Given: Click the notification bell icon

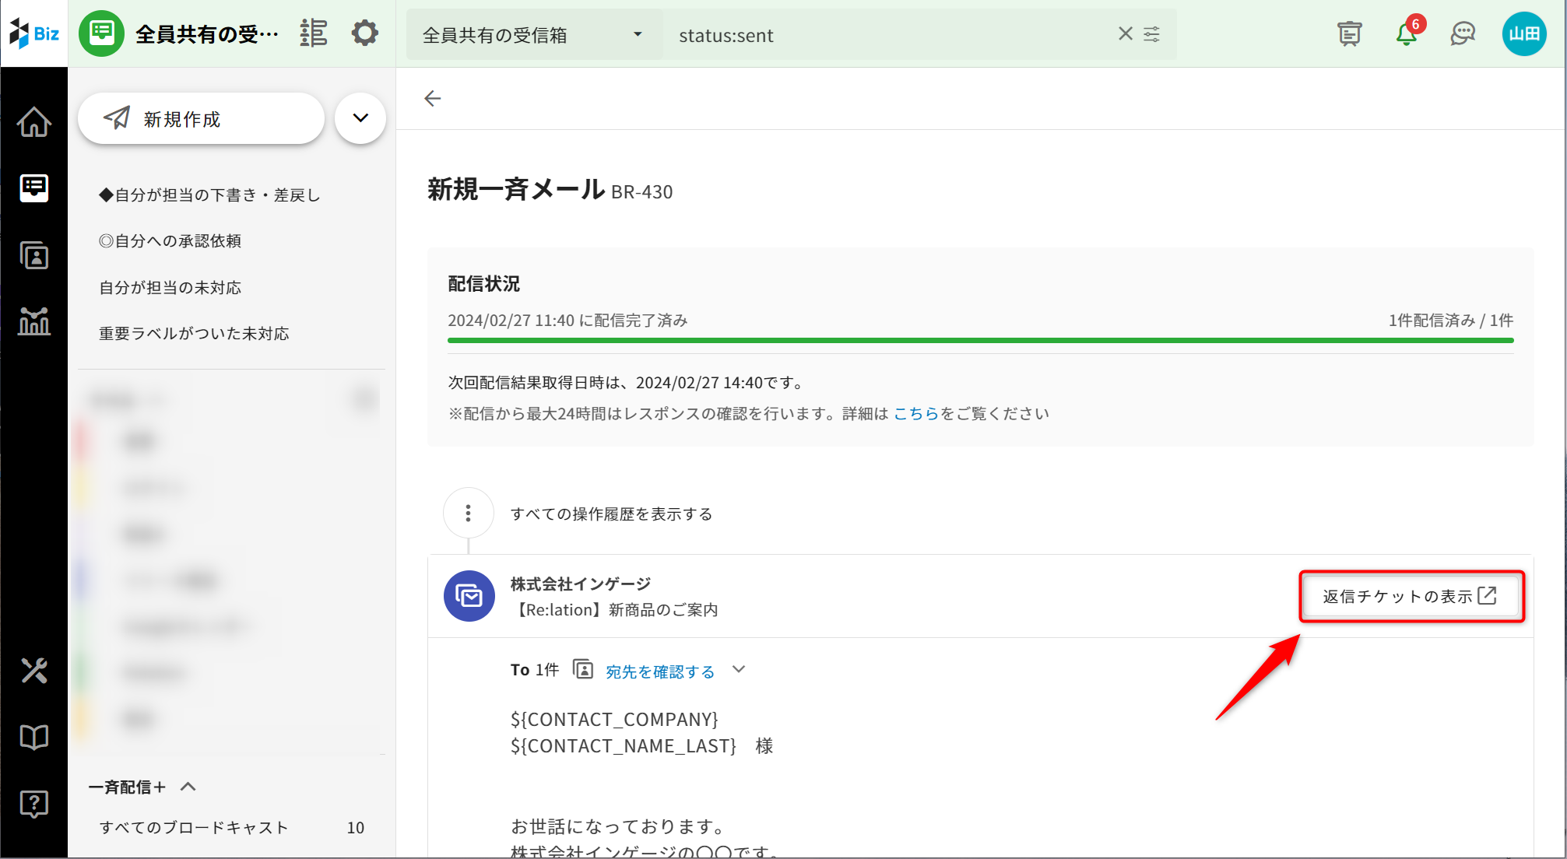Looking at the screenshot, I should coord(1407,34).
